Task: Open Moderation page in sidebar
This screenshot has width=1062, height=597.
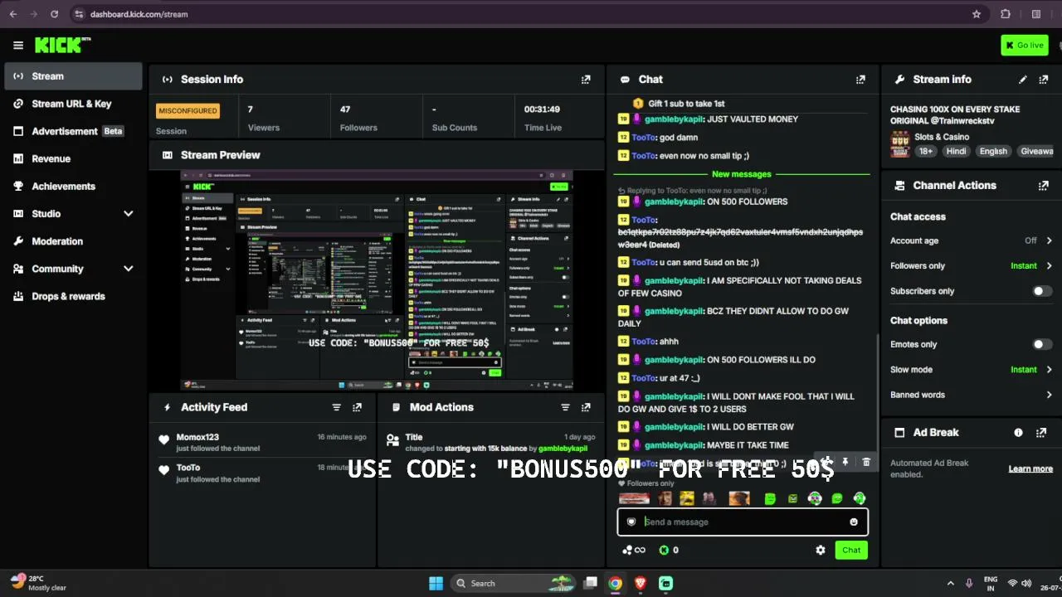Action: coord(73,241)
